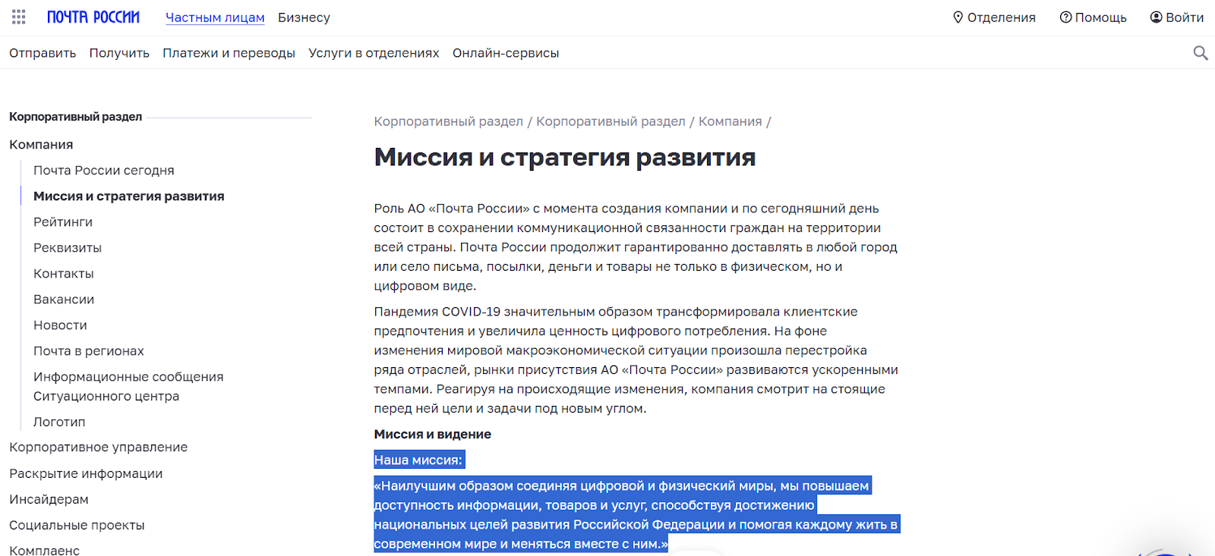Switch to the Частным лицам tab

click(215, 17)
